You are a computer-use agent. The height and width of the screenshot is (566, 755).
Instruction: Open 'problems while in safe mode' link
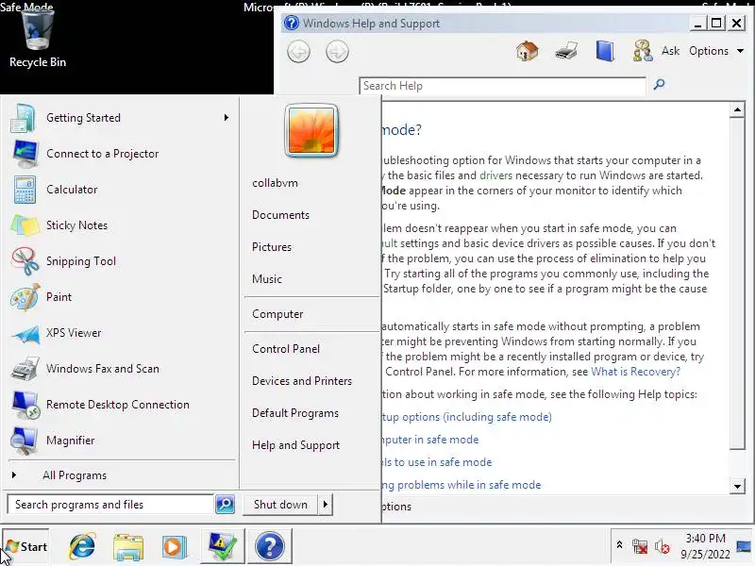(x=461, y=485)
